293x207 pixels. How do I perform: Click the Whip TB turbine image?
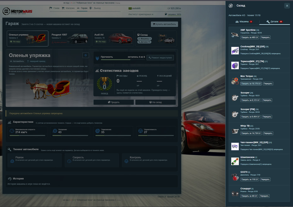tap(235, 131)
